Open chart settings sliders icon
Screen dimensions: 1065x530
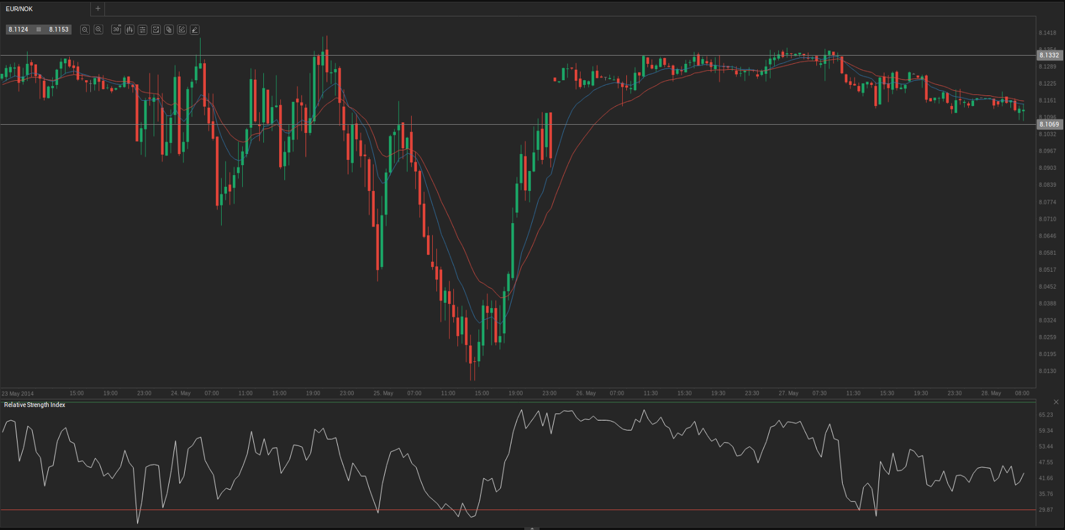coord(143,29)
